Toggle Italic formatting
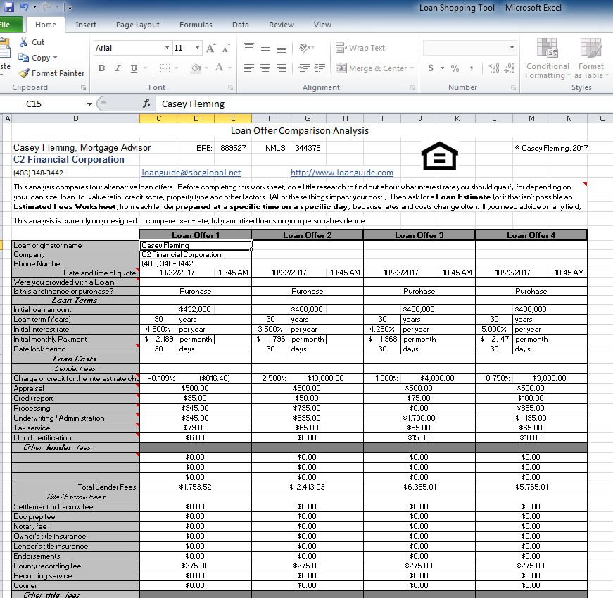 118,68
